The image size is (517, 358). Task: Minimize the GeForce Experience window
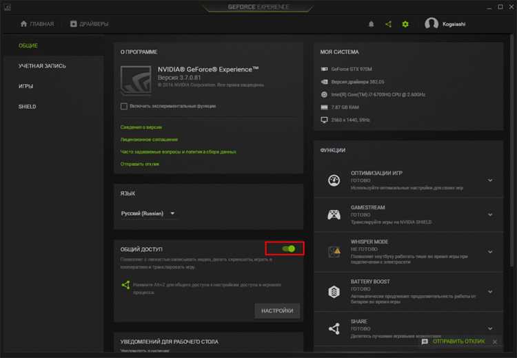coord(489,7)
